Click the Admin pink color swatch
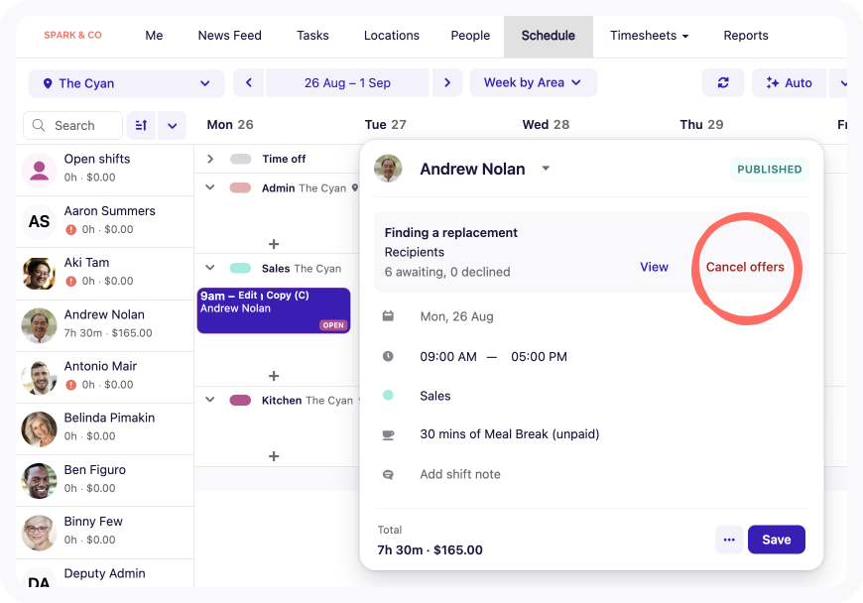 tap(240, 187)
